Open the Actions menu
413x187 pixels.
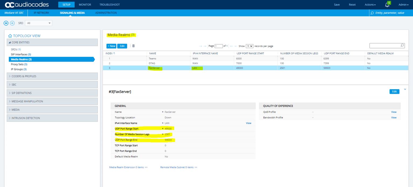pyautogui.click(x=370, y=5)
